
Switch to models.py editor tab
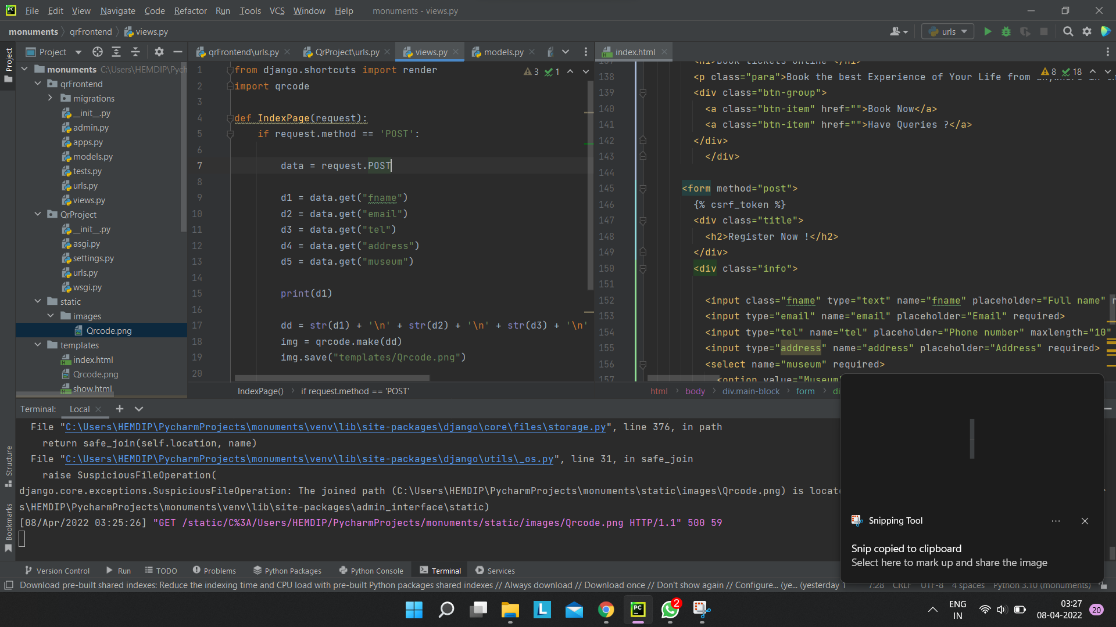pos(503,52)
